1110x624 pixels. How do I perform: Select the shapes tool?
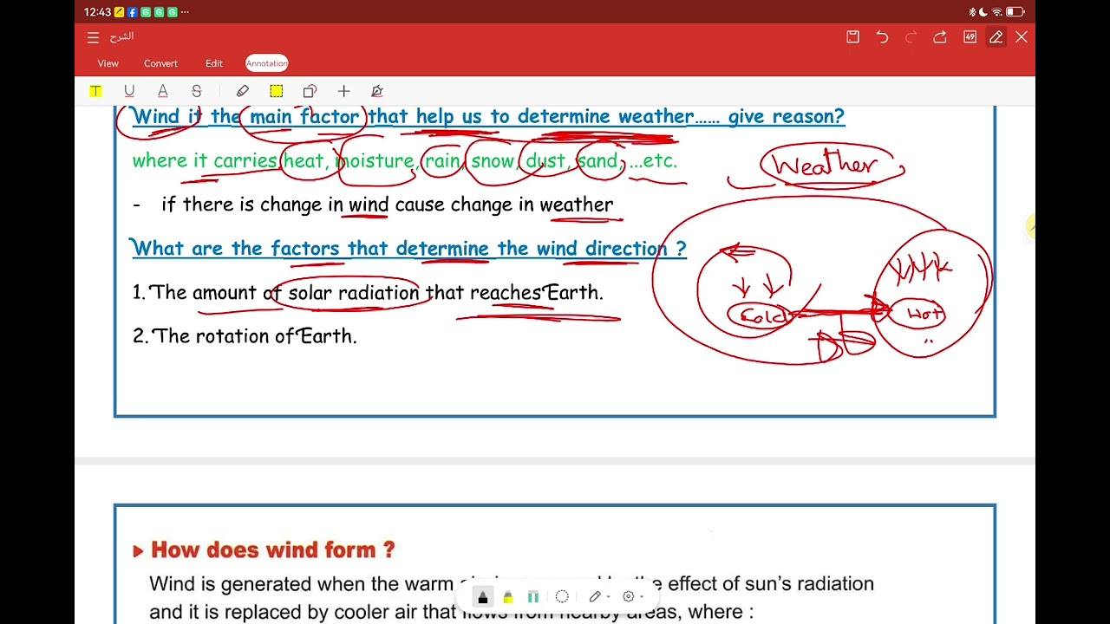tap(310, 91)
